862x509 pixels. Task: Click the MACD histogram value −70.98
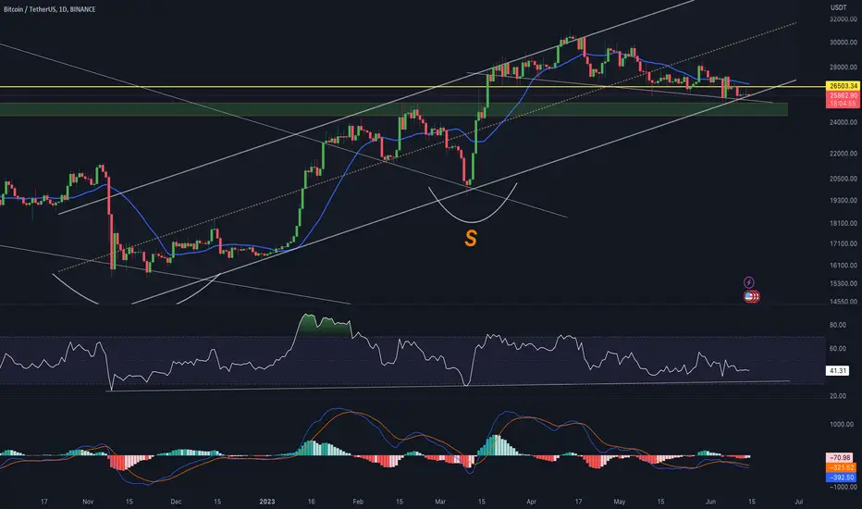click(841, 458)
